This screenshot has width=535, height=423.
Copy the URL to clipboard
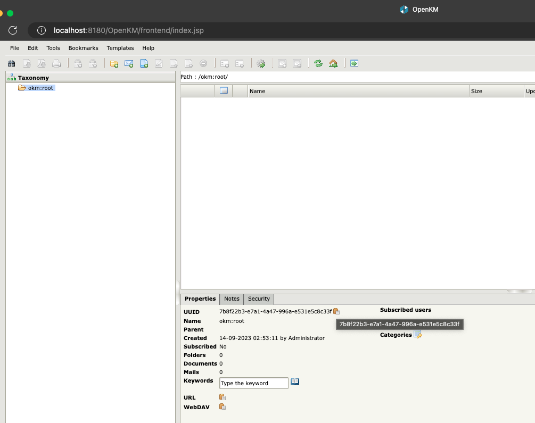[223, 397]
